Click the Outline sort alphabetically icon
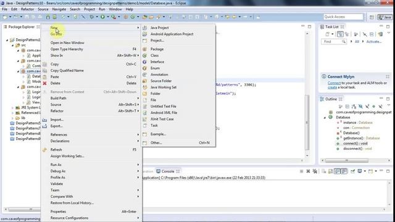Screen dimensions: 395x222 (354, 107)
